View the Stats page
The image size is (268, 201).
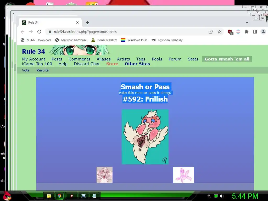point(193,59)
